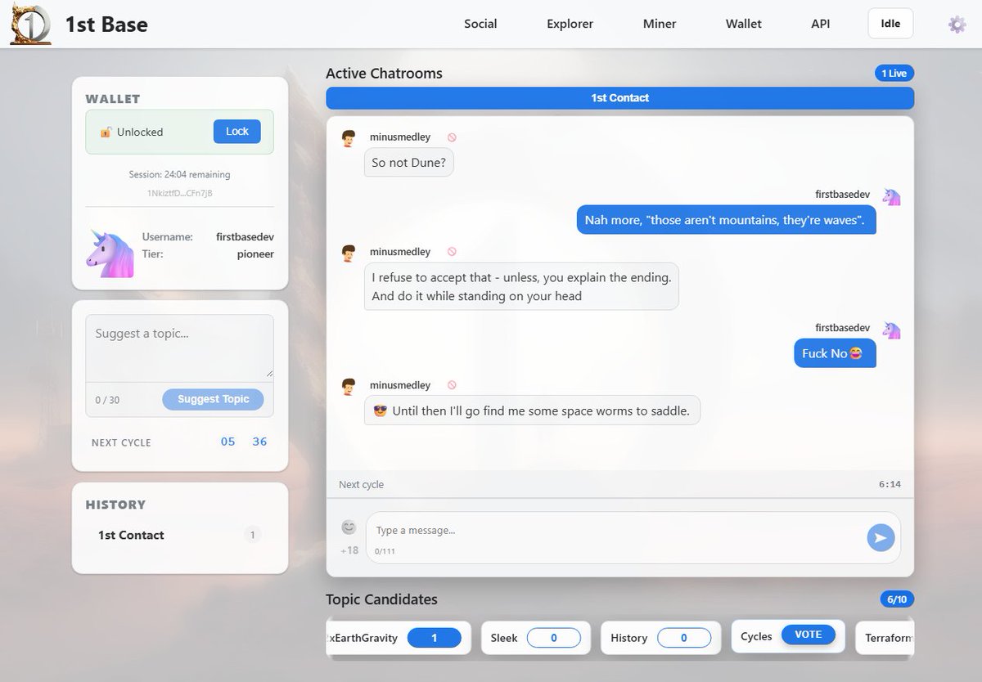Click the unlocked padlock icon

coord(106,132)
